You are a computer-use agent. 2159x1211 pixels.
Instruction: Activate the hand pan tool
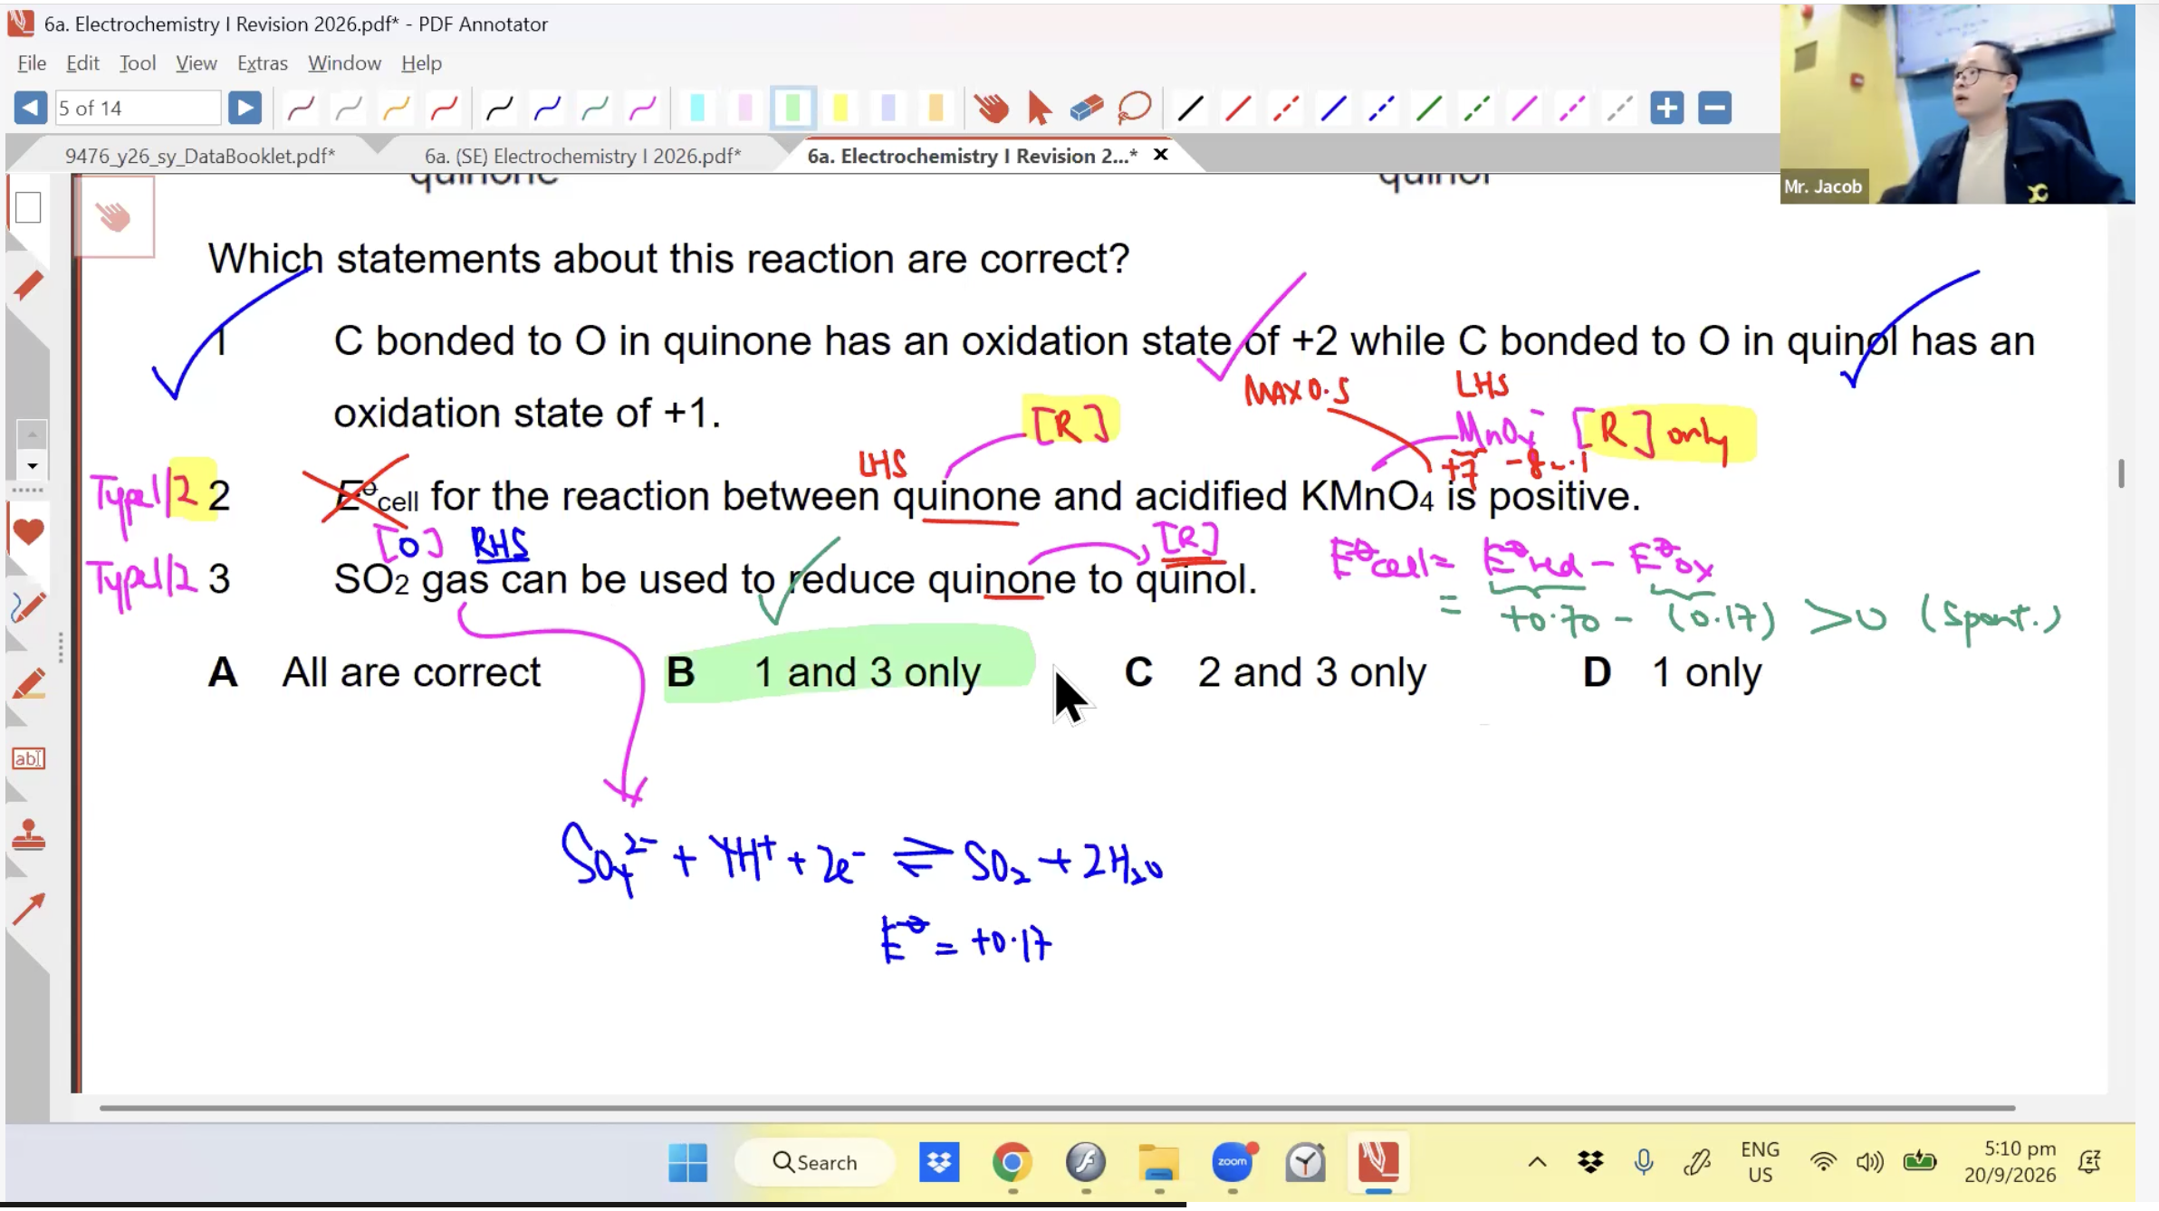pos(992,109)
